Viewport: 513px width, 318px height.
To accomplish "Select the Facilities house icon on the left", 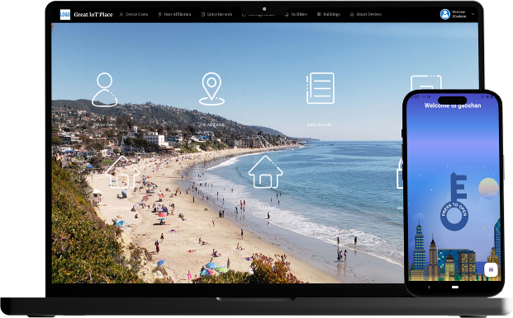I will (x=123, y=172).
